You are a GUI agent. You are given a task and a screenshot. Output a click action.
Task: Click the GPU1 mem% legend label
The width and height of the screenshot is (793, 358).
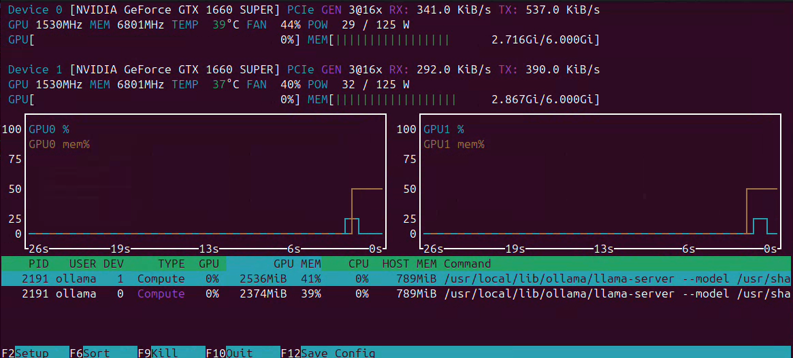(x=453, y=145)
